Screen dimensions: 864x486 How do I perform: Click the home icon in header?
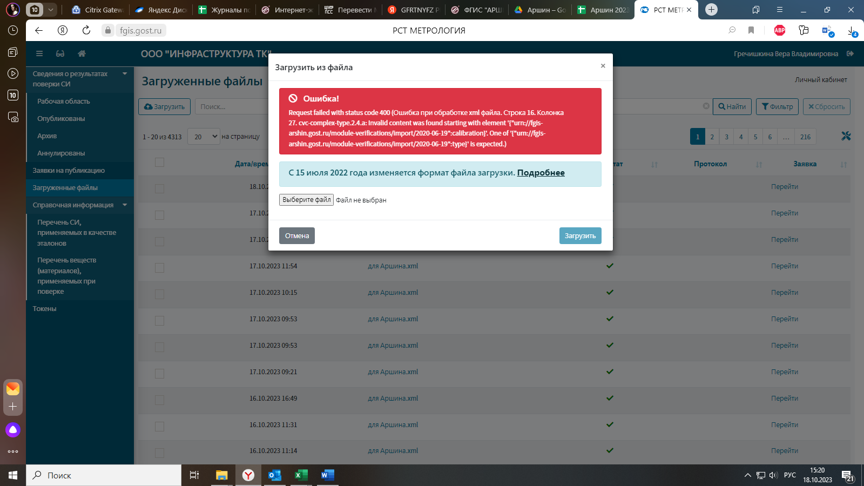pyautogui.click(x=82, y=53)
